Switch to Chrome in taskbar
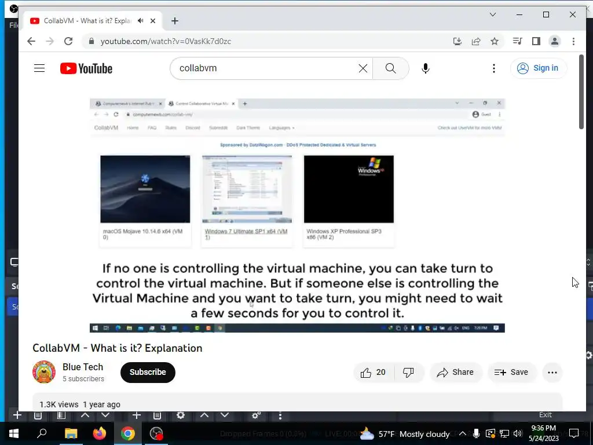 tap(128, 433)
